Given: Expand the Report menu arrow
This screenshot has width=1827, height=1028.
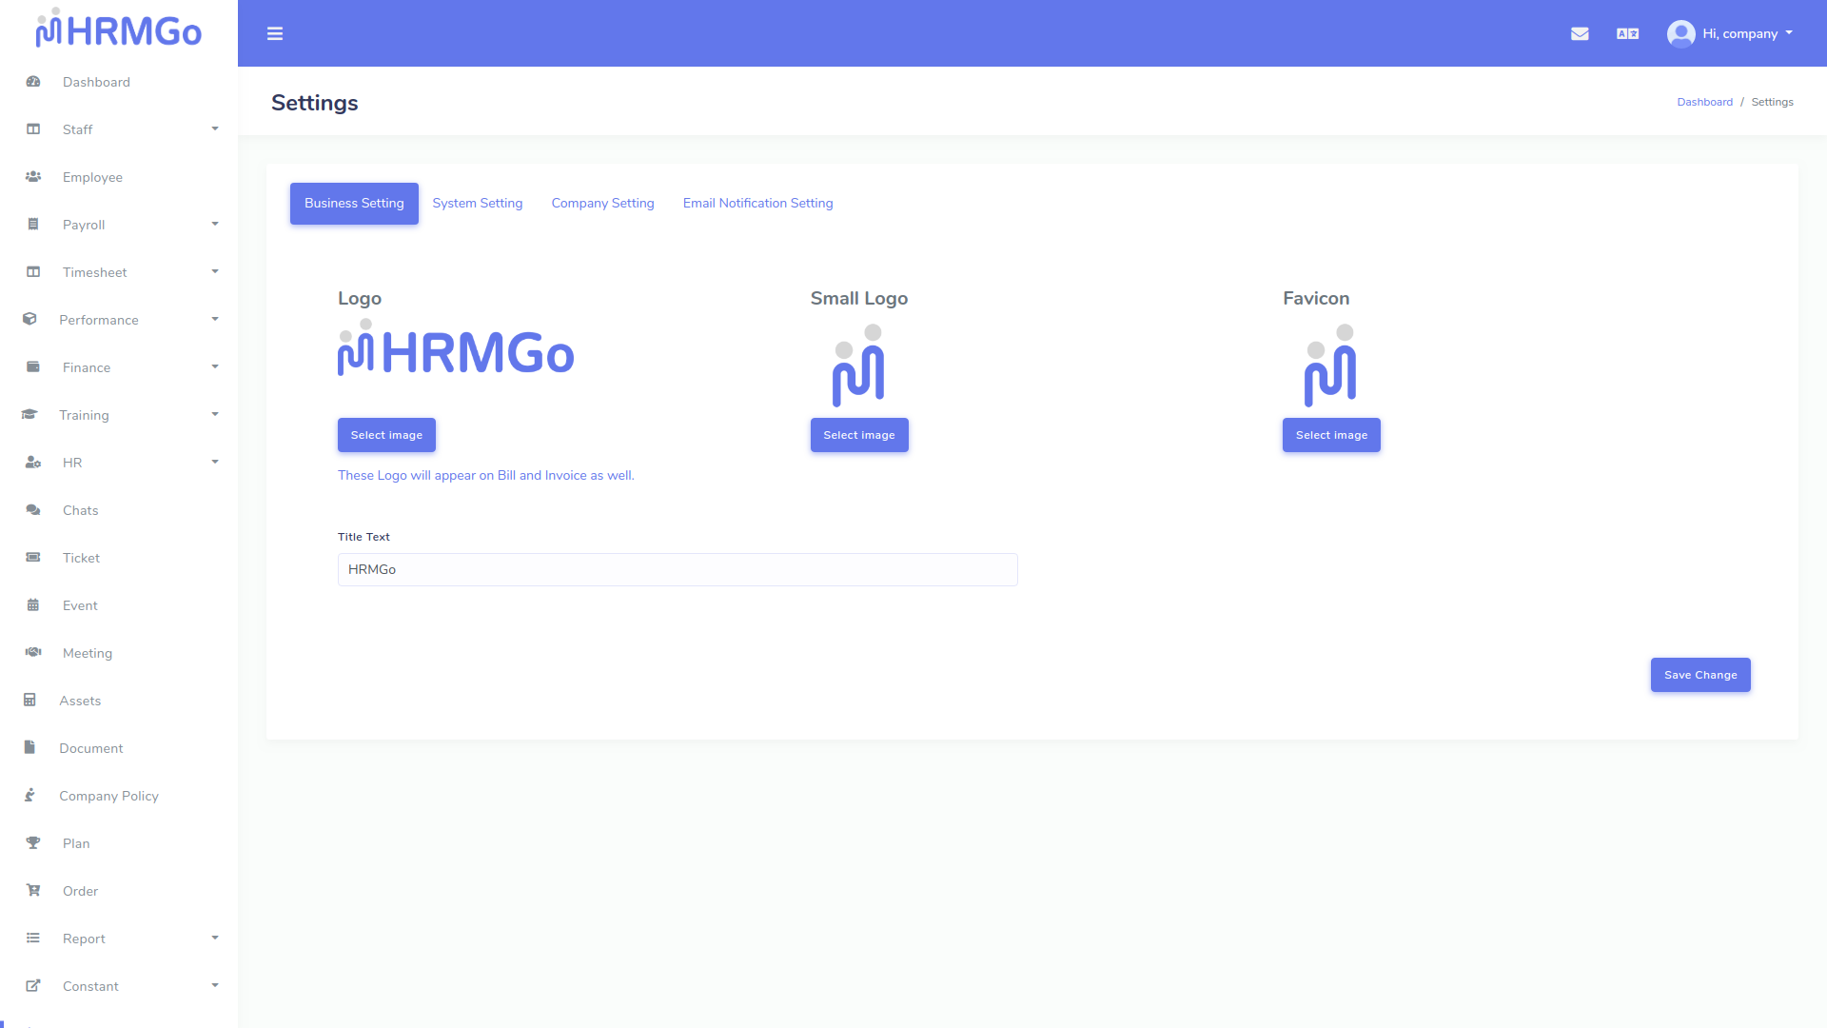Looking at the screenshot, I should point(215,938).
